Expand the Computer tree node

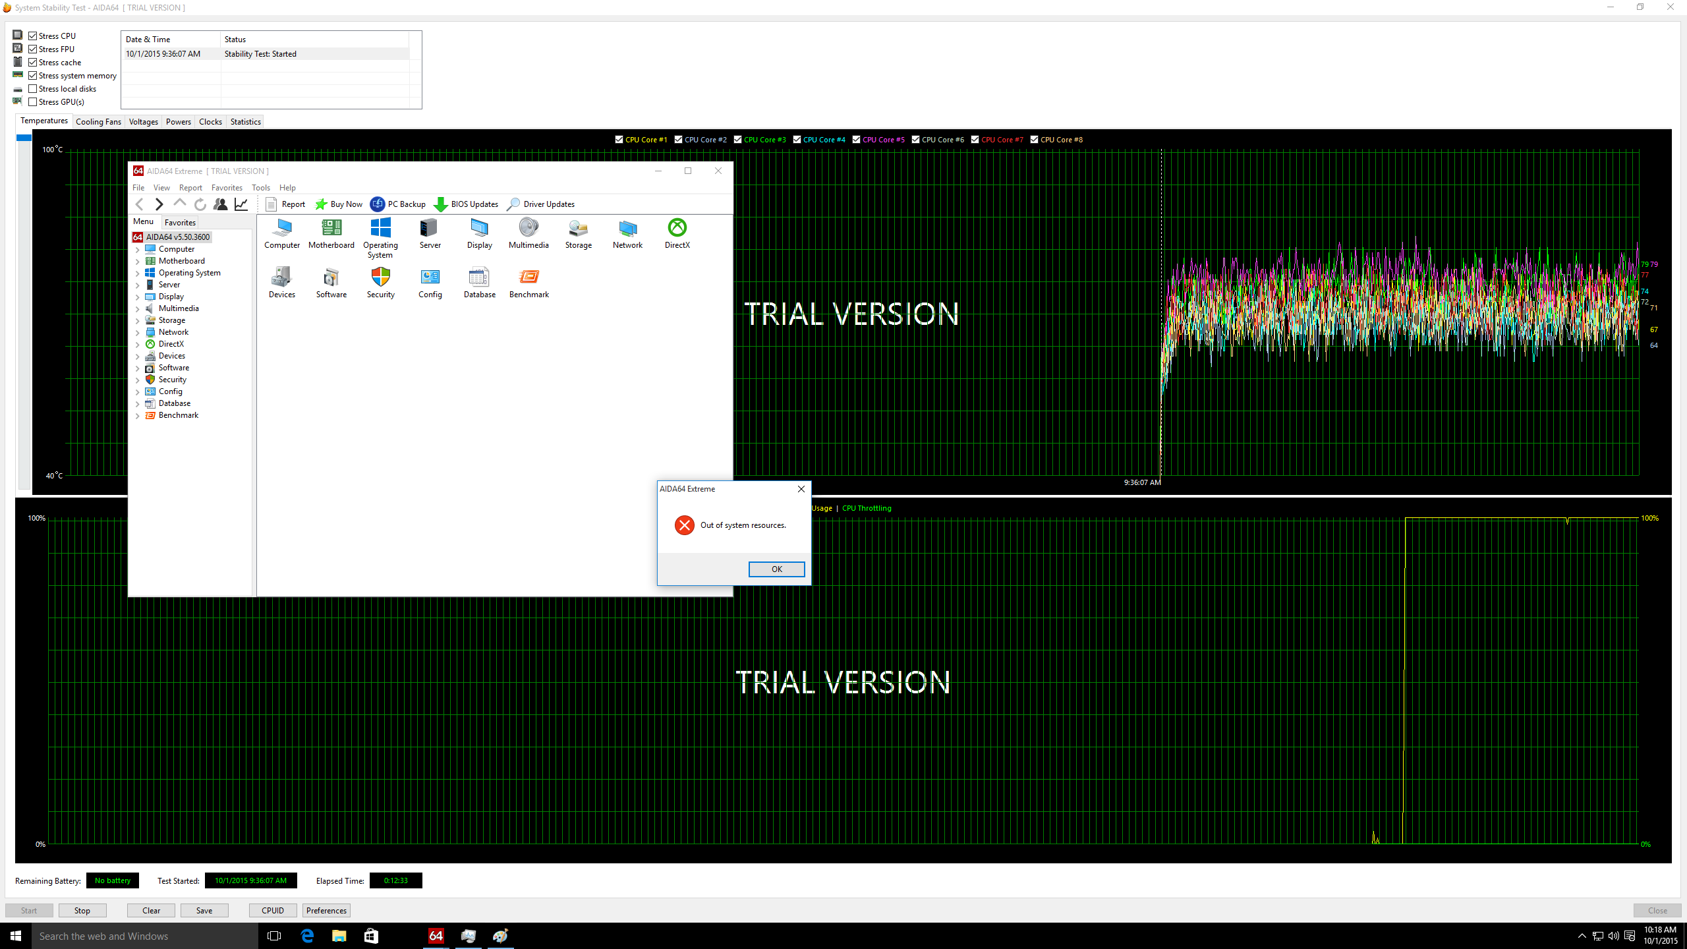click(138, 250)
